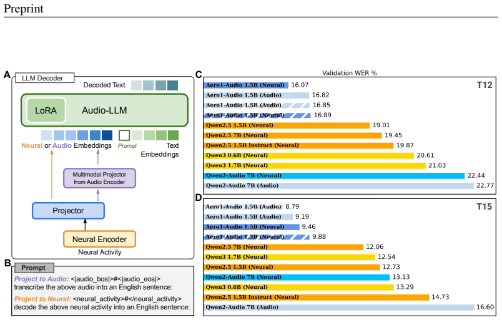The width and height of the screenshot is (502, 320).
Task: Click the Qwen2.5 1.5B (Neural) bar valued 19.01
Action: click(287, 125)
